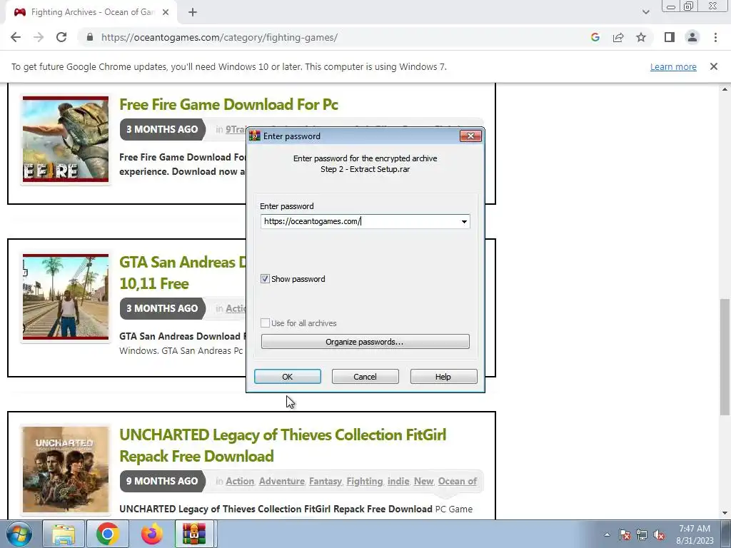Open the Learn more link

(673, 66)
